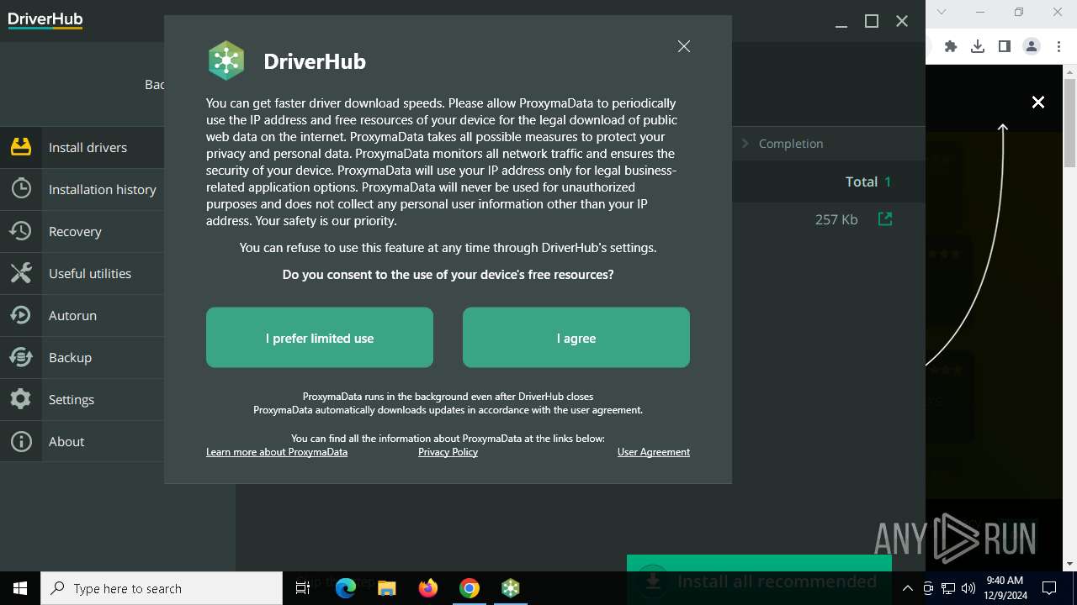The image size is (1077, 605).
Task: Click the Install drivers sidebar icon
Action: [x=21, y=147]
